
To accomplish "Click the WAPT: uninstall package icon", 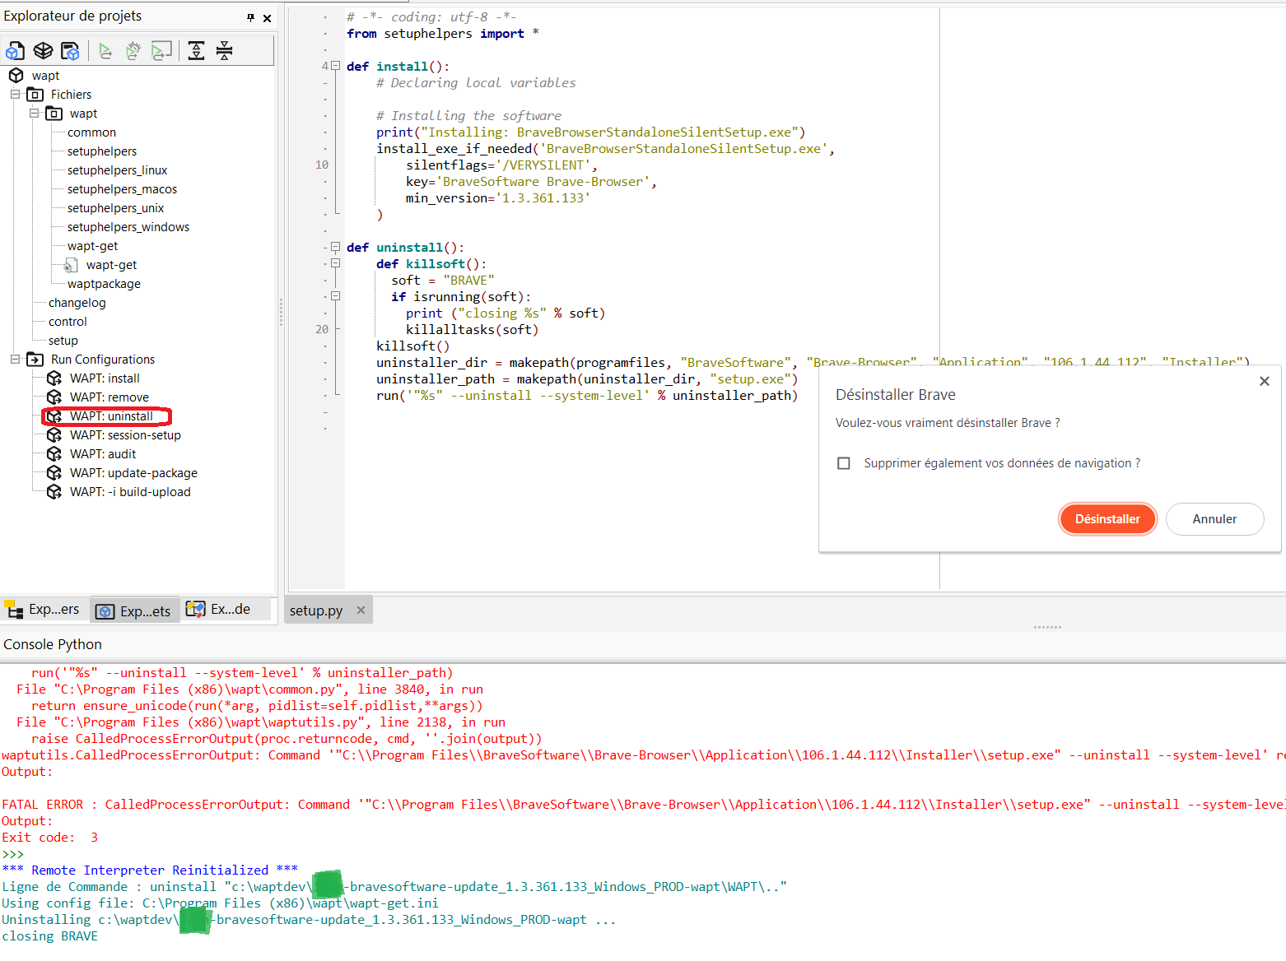I will [x=54, y=416].
